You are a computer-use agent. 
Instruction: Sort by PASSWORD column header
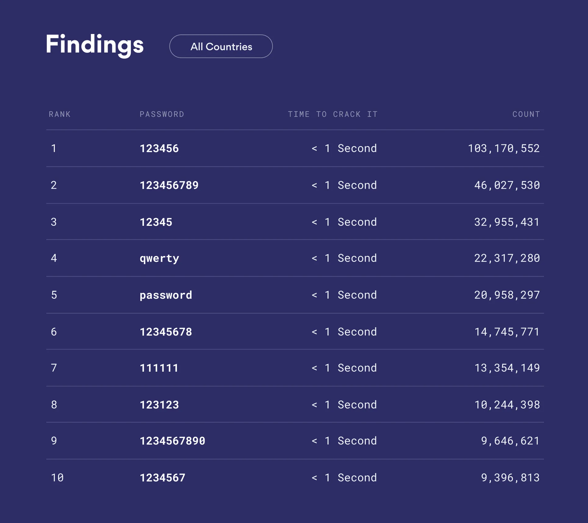pos(162,114)
